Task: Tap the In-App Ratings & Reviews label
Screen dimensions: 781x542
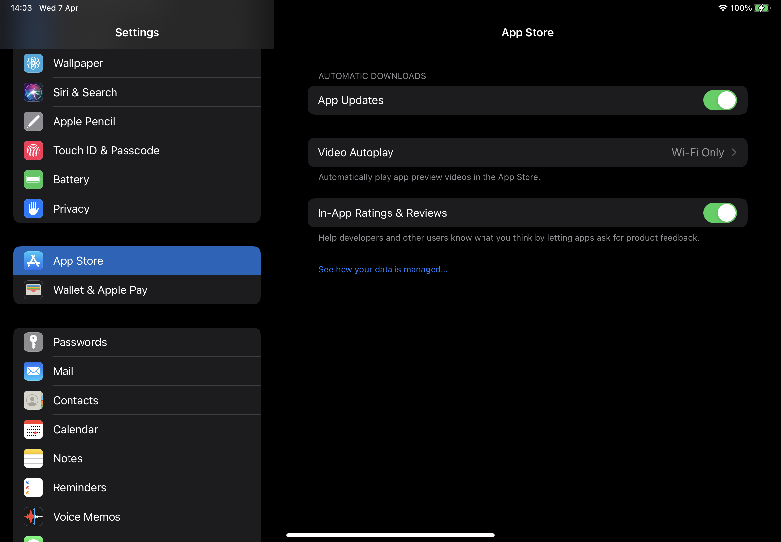Action: tap(382, 213)
